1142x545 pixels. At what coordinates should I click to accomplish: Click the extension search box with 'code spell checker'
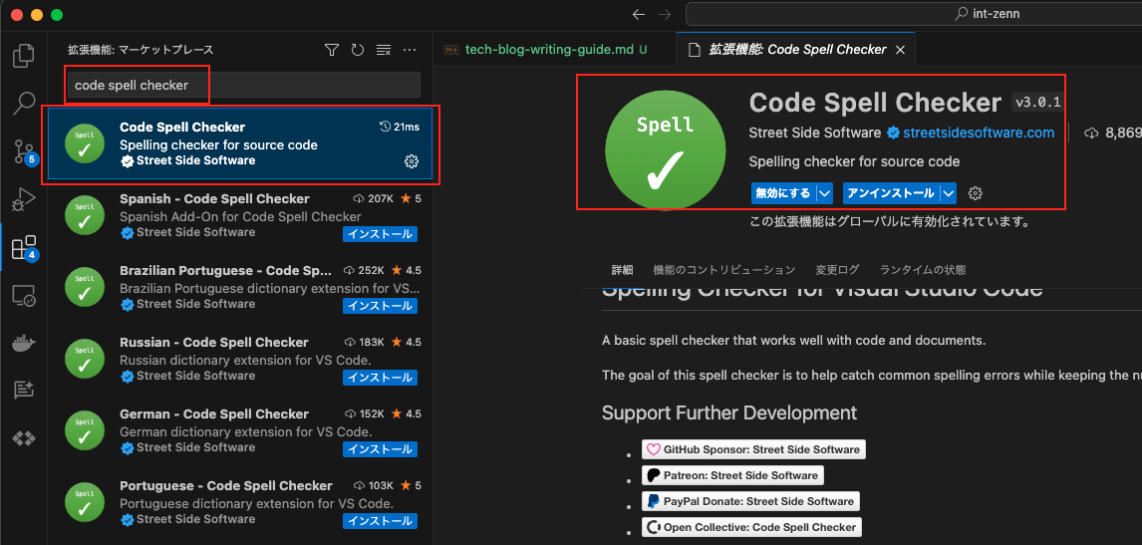[x=243, y=86]
